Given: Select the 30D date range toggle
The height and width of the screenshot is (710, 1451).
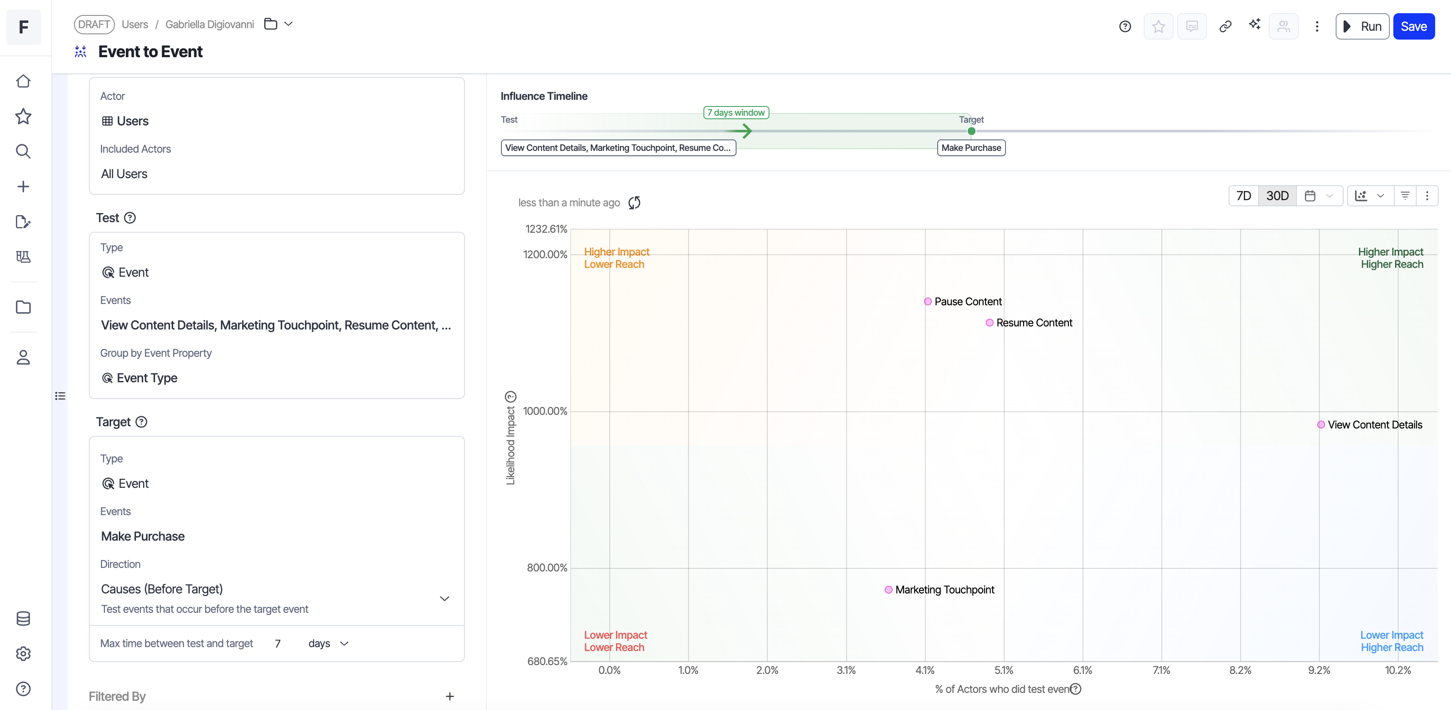Looking at the screenshot, I should pos(1277,196).
